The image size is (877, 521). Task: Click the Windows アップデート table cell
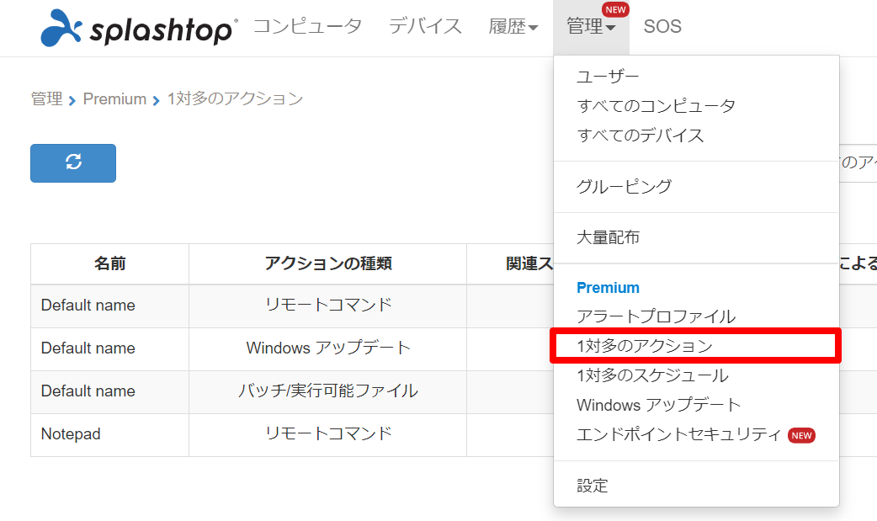click(x=327, y=348)
